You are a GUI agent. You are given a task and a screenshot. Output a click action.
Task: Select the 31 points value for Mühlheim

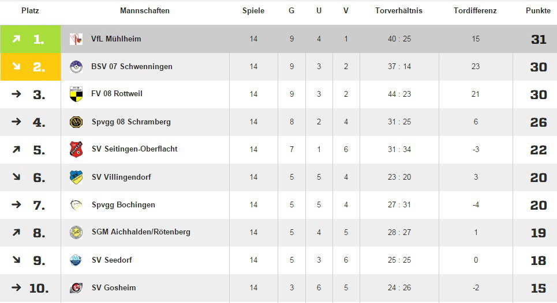point(539,39)
